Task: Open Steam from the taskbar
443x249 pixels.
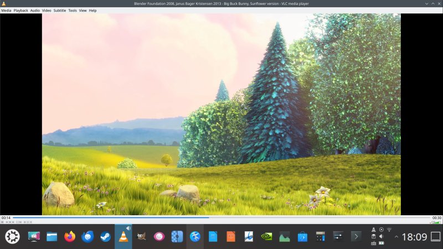Action: click(x=105, y=237)
